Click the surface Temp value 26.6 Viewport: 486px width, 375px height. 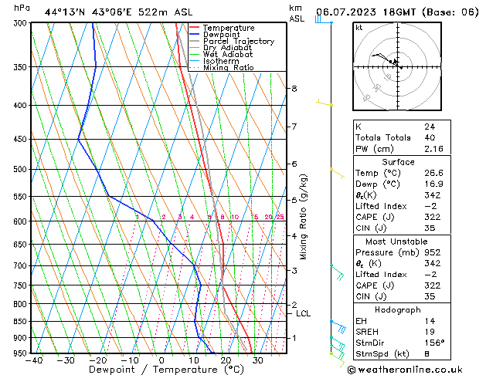433,173
